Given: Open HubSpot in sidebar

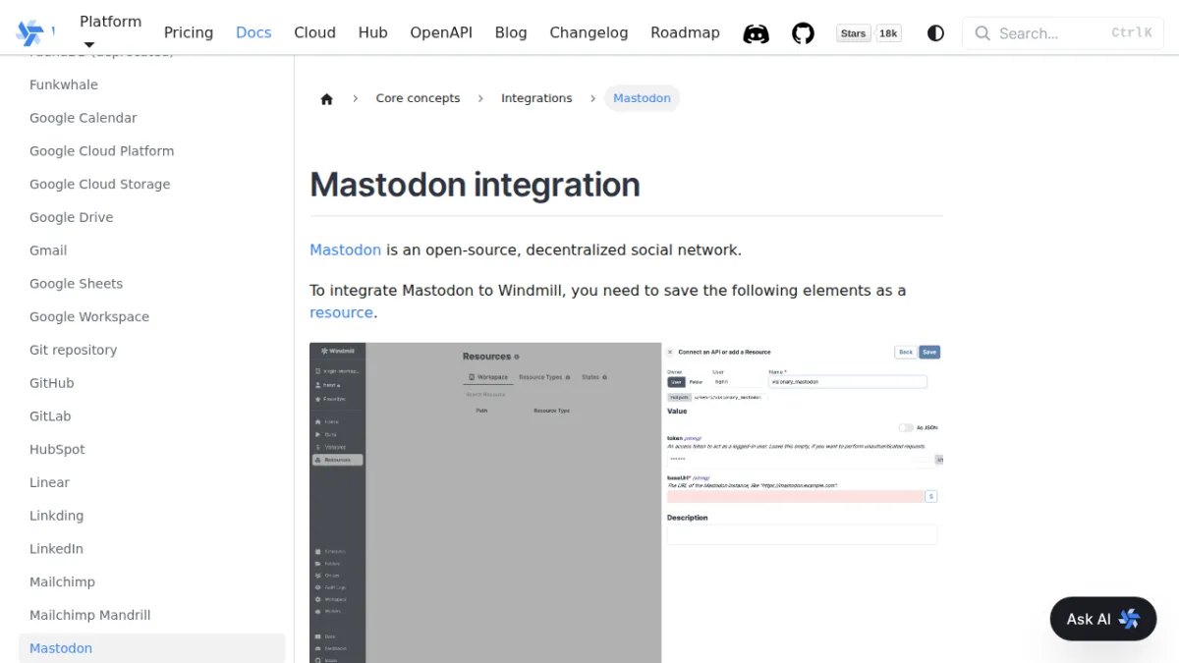Looking at the screenshot, I should tap(57, 450).
